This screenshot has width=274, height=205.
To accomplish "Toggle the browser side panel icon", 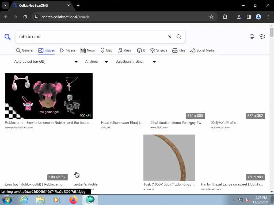I will 249,17.
